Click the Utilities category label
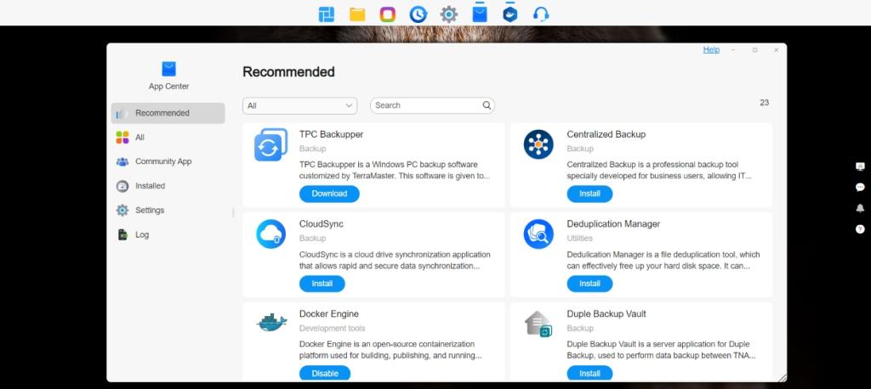 (x=579, y=239)
